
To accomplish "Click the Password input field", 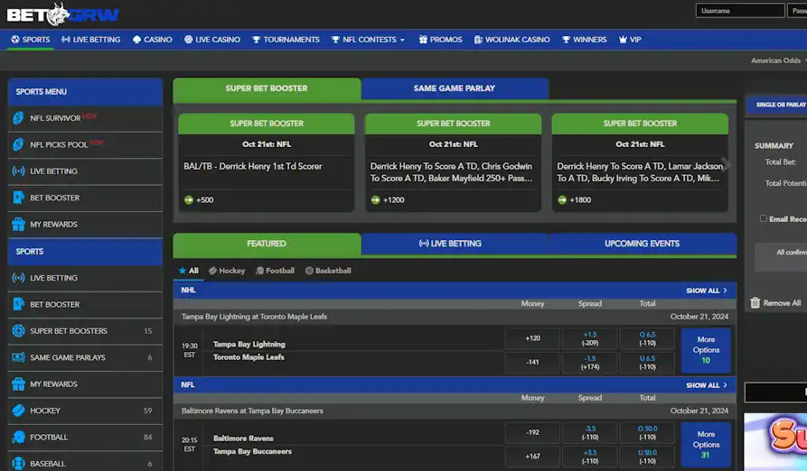I will coord(797,11).
